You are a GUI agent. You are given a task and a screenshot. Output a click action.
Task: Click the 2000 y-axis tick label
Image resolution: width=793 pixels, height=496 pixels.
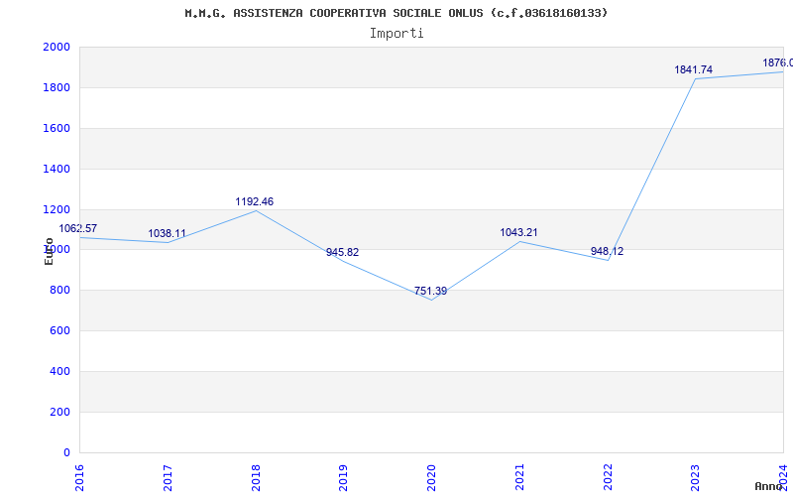[x=57, y=47]
